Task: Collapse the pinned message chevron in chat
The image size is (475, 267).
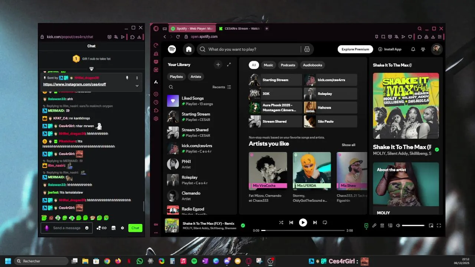Action: [x=137, y=86]
